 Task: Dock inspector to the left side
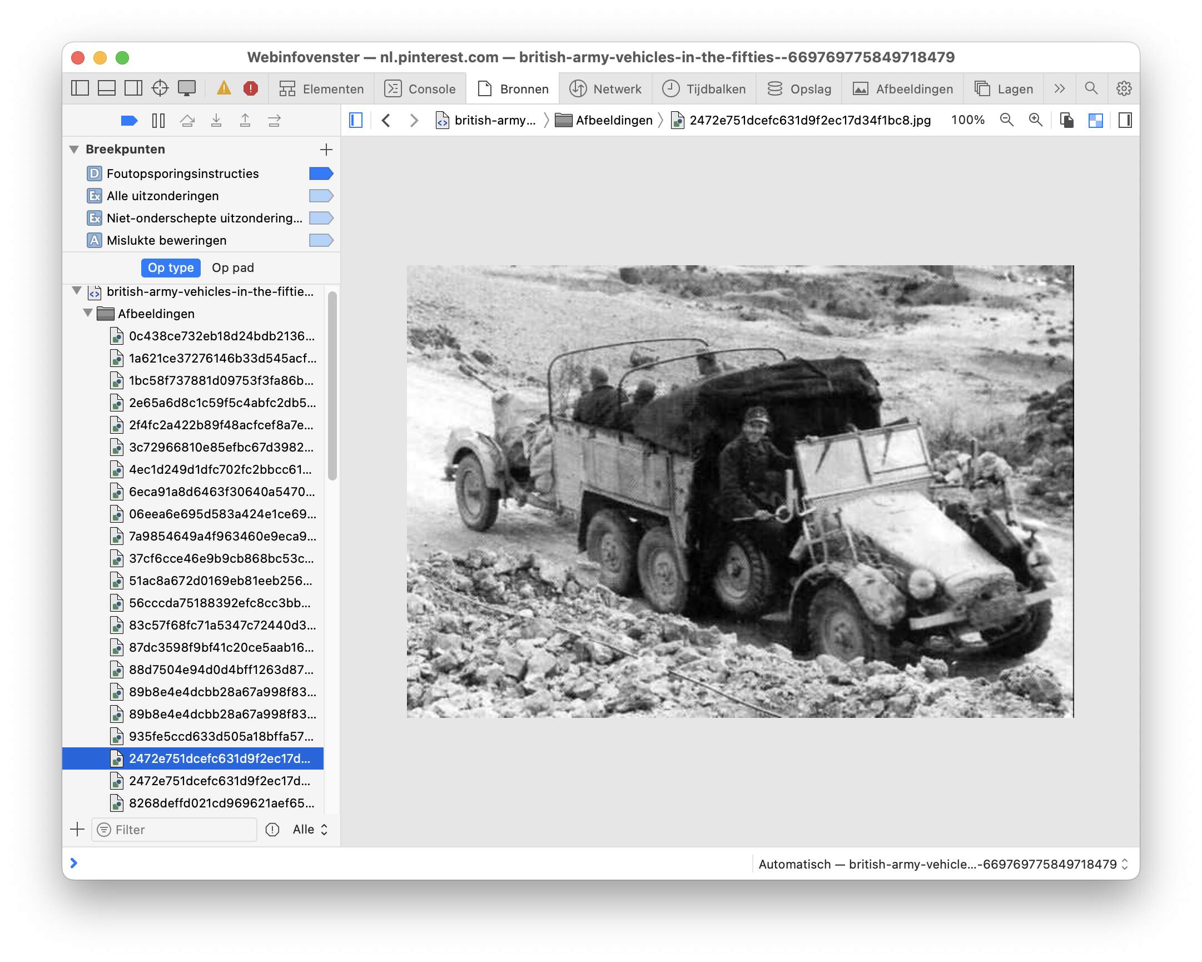(80, 88)
